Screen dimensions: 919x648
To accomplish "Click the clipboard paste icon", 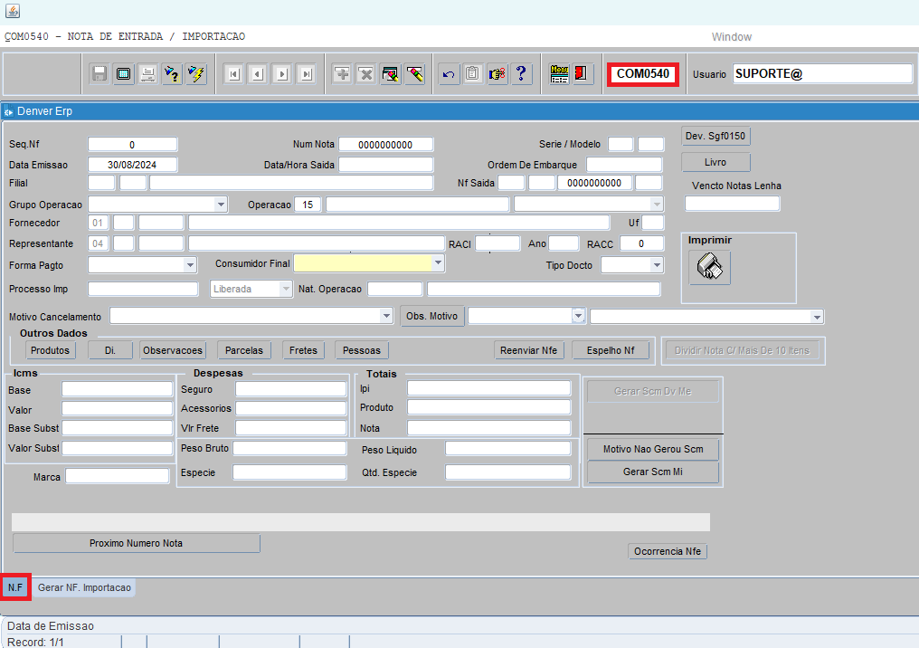I will (x=472, y=74).
